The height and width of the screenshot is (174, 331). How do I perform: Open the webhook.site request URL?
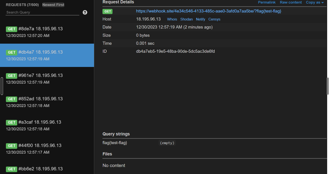coord(208,11)
